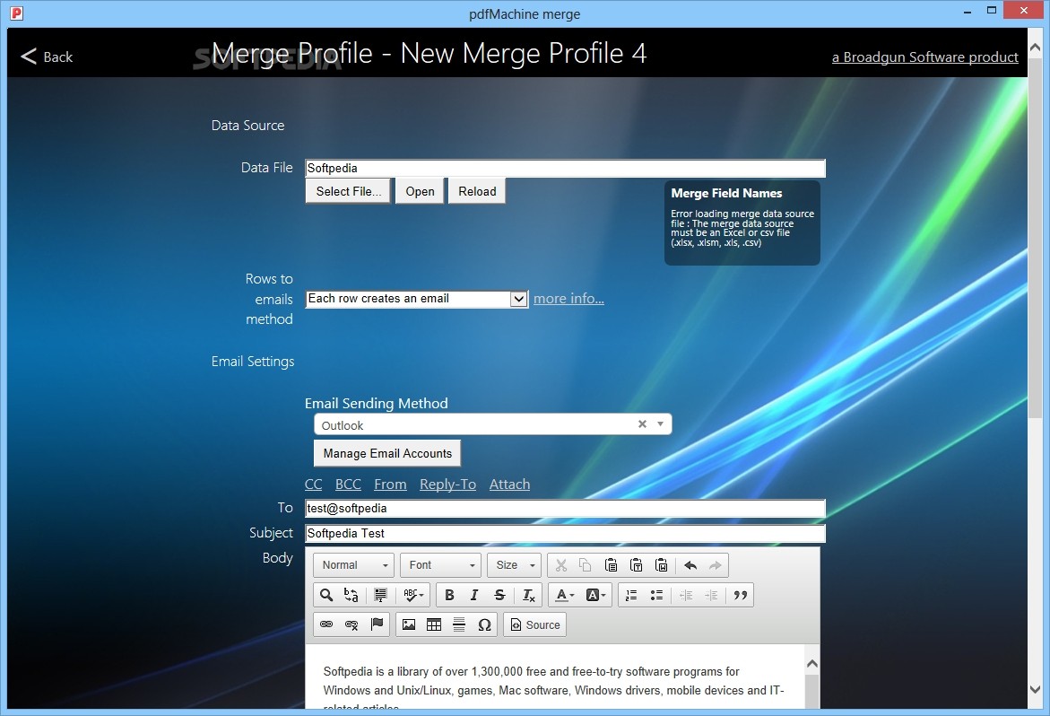Click the Attach link
The image size is (1050, 716).
pos(509,485)
